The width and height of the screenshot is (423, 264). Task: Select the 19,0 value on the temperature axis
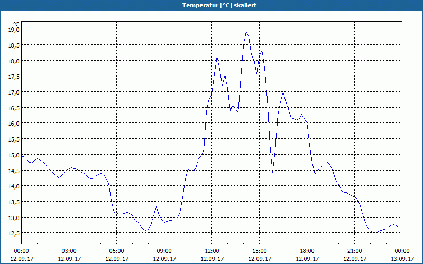click(14, 30)
